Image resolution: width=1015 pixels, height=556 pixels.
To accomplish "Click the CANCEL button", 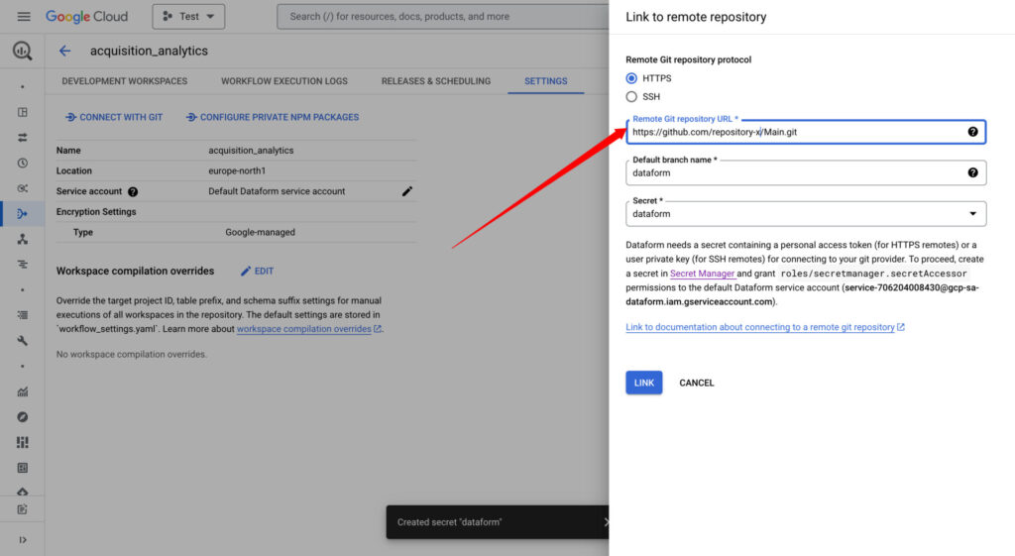I will (696, 383).
